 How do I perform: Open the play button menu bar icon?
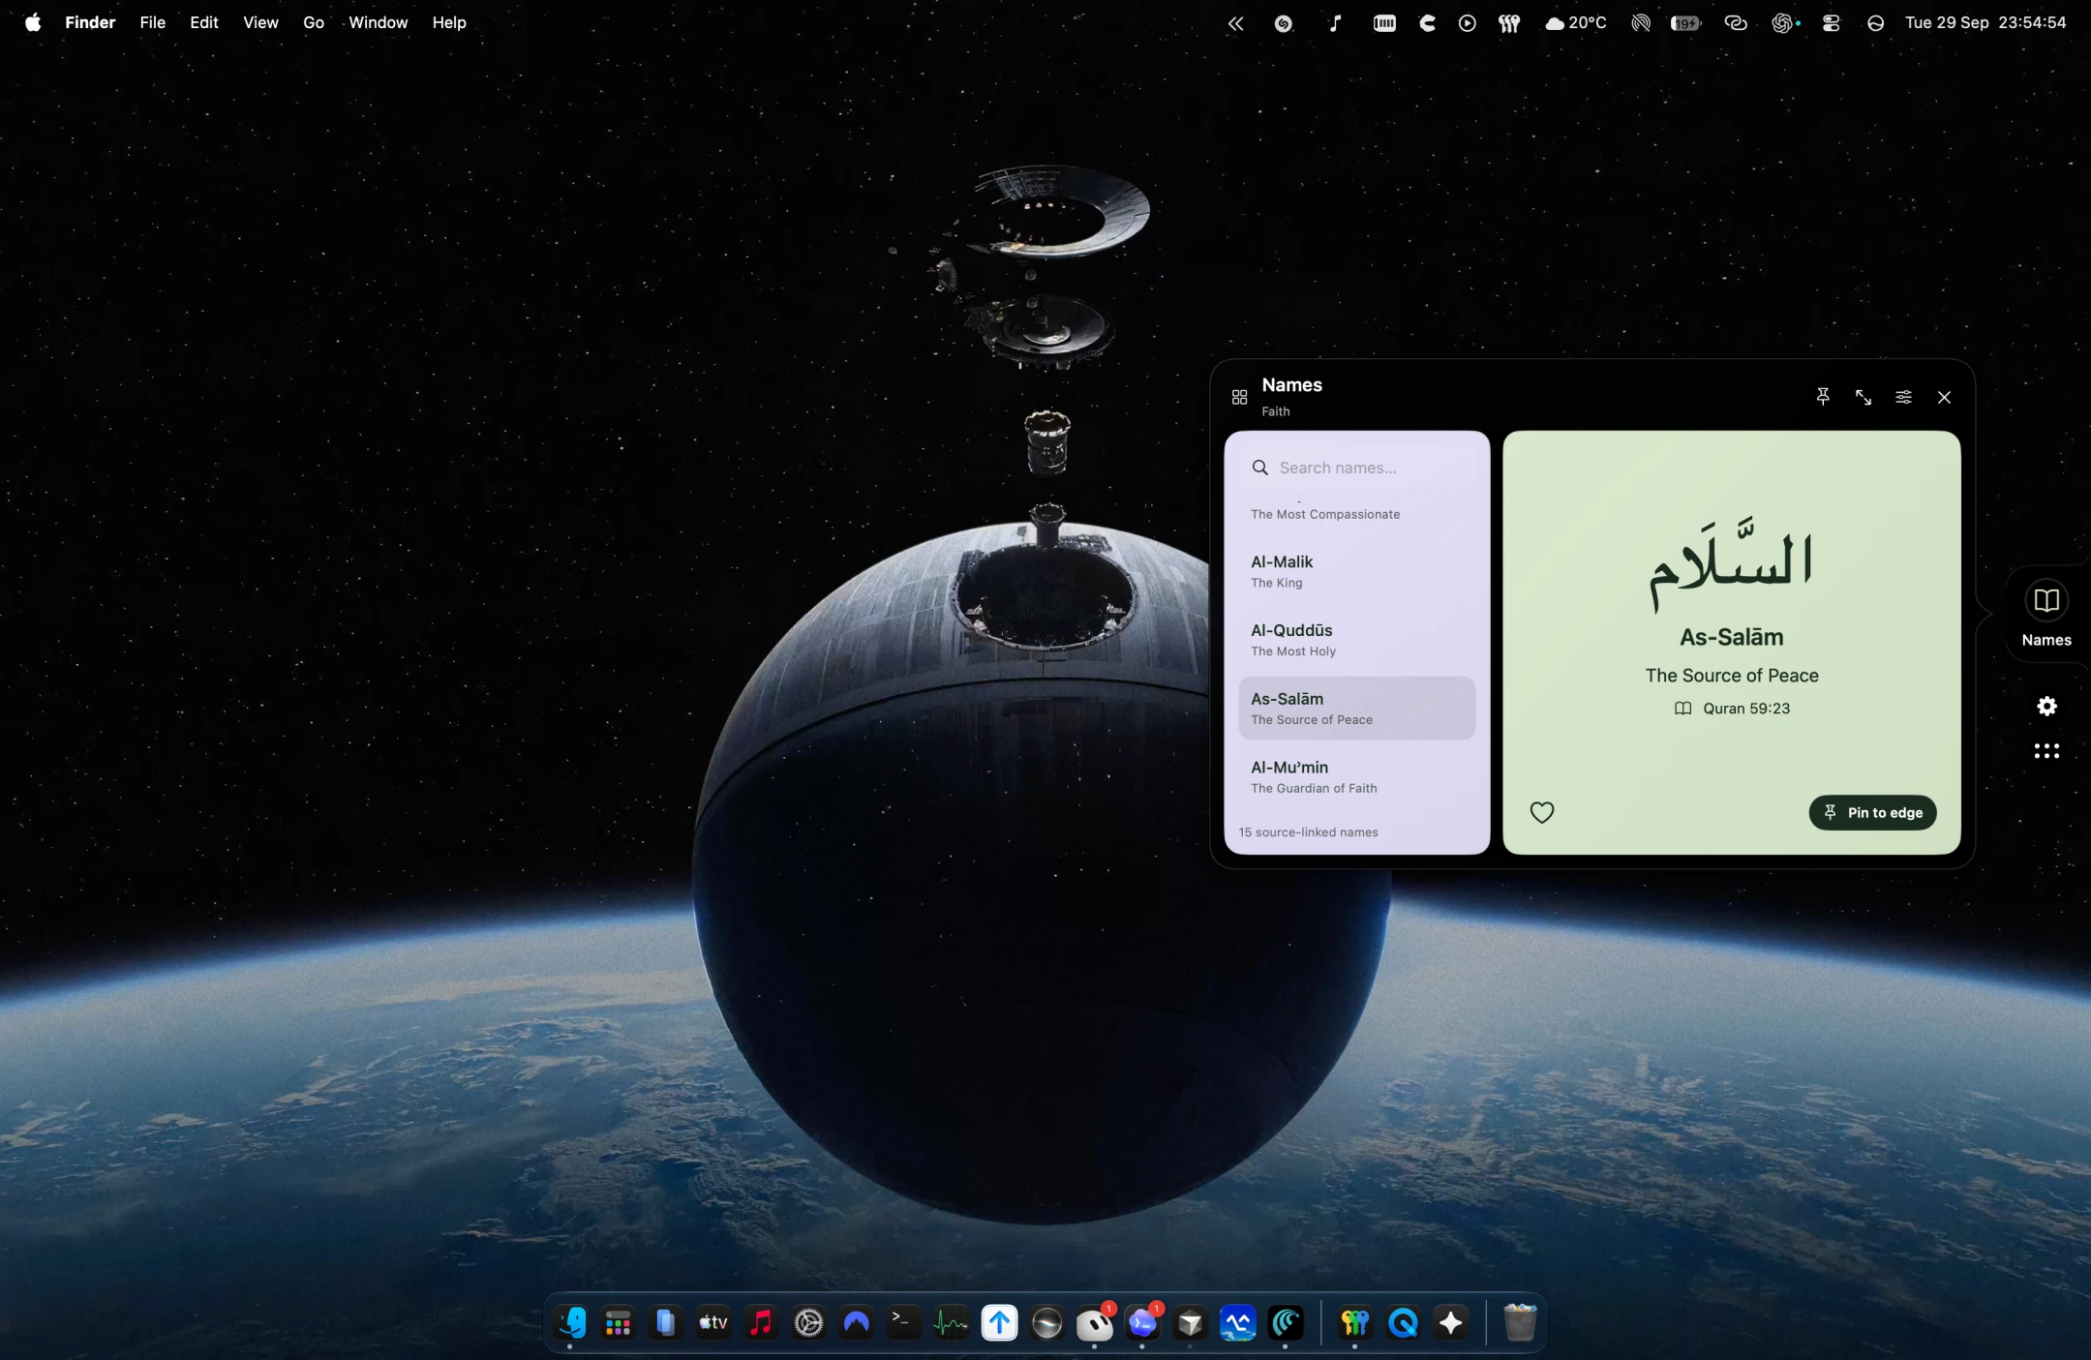(x=1468, y=23)
